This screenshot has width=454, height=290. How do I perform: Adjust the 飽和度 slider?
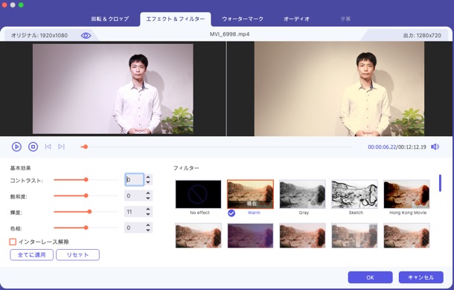pyautogui.click(x=86, y=196)
